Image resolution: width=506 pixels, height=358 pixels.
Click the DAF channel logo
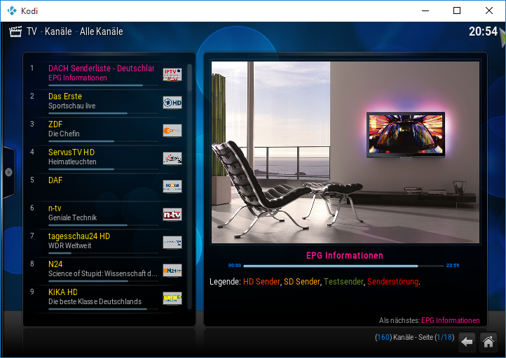coord(172,187)
